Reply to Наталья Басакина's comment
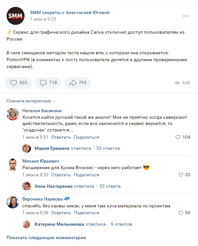This screenshot has height=246, width=198. click(x=61, y=137)
